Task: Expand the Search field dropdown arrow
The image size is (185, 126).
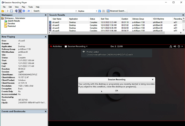Action: pyautogui.click(x=76, y=11)
